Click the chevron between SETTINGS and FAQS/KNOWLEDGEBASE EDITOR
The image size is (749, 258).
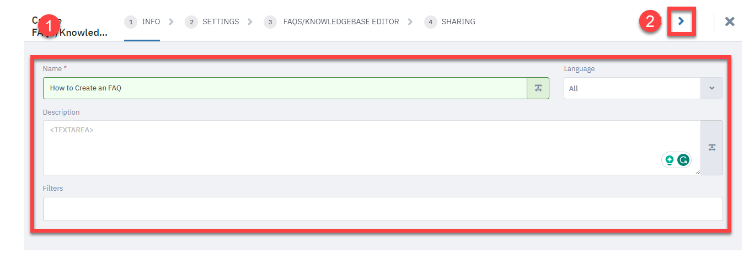click(250, 22)
